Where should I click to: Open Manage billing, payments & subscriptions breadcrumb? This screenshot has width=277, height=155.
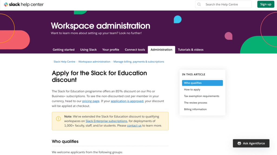[x=139, y=62]
